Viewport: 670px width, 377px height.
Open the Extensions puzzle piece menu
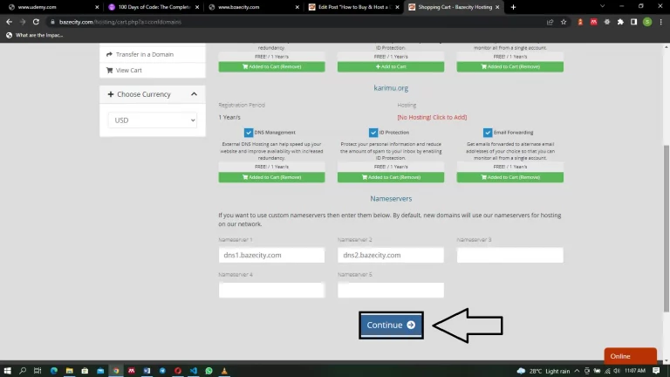[x=620, y=22]
